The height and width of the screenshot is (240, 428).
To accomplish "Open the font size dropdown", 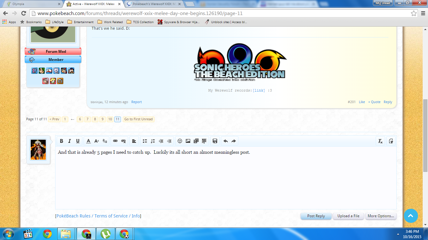I will (97, 141).
